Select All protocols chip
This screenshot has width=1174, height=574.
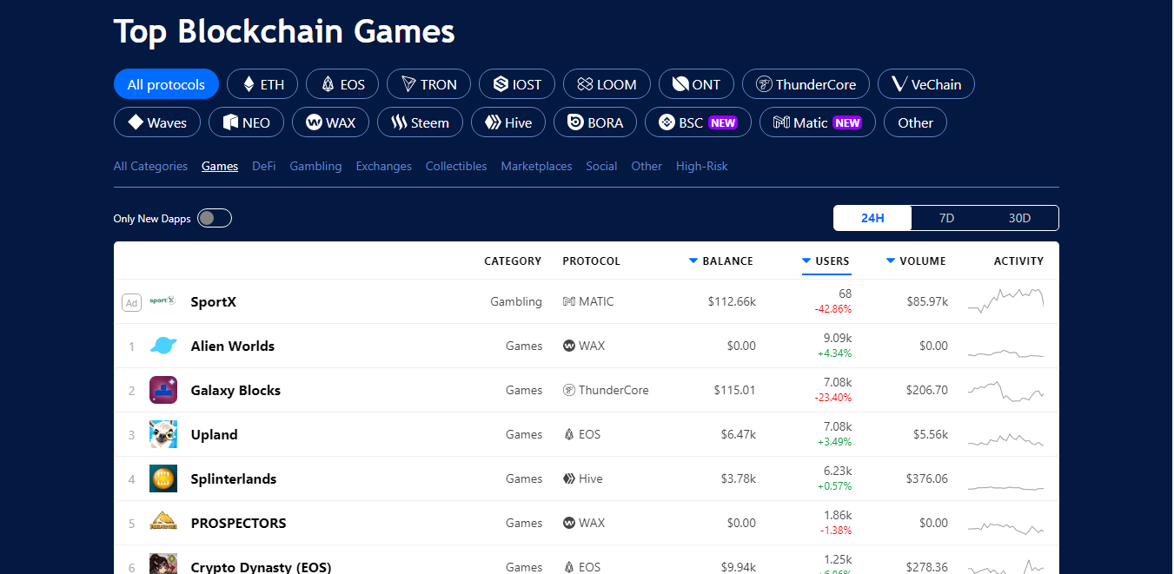[x=166, y=84]
